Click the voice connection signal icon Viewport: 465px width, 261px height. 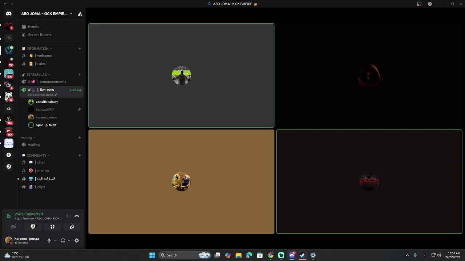tap(9, 216)
